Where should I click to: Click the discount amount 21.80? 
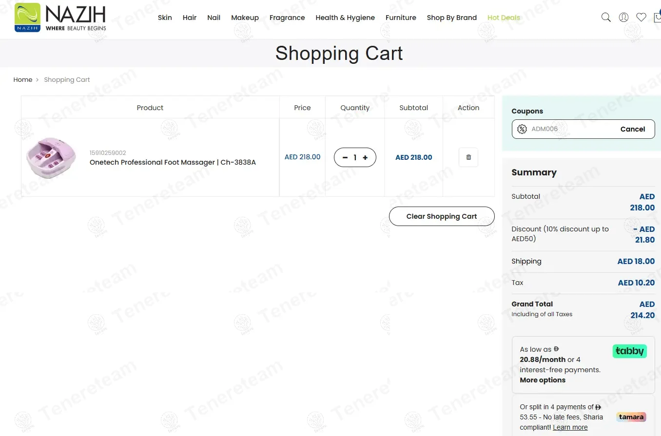pos(645,240)
